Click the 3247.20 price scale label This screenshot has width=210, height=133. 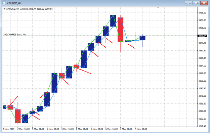click(202, 111)
